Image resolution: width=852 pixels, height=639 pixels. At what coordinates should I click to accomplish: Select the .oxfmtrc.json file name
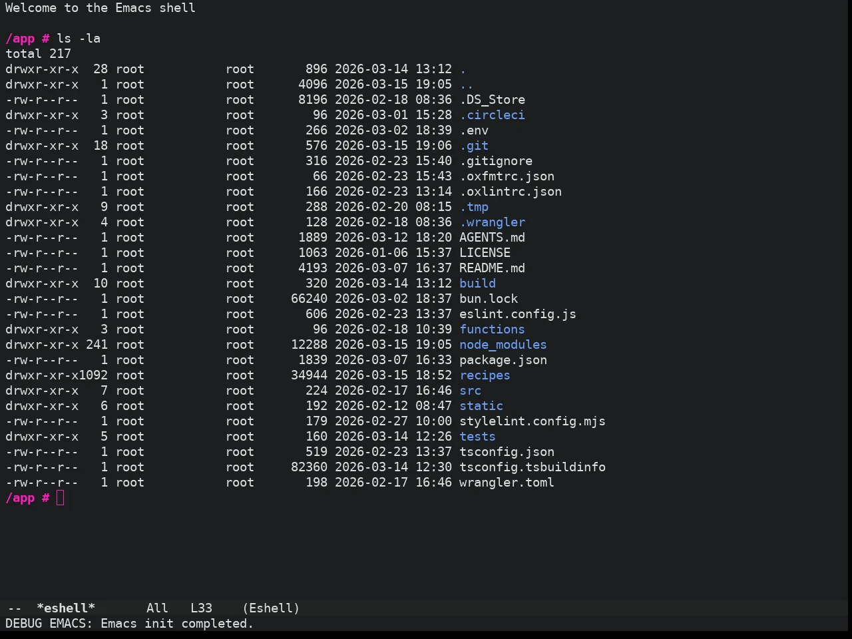(x=507, y=176)
